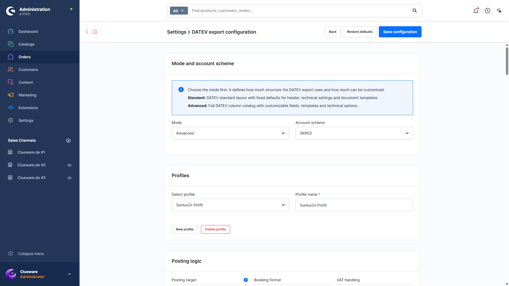Open Settings in the main menu
Viewport: 509px width, 286px height.
pyautogui.click(x=26, y=120)
